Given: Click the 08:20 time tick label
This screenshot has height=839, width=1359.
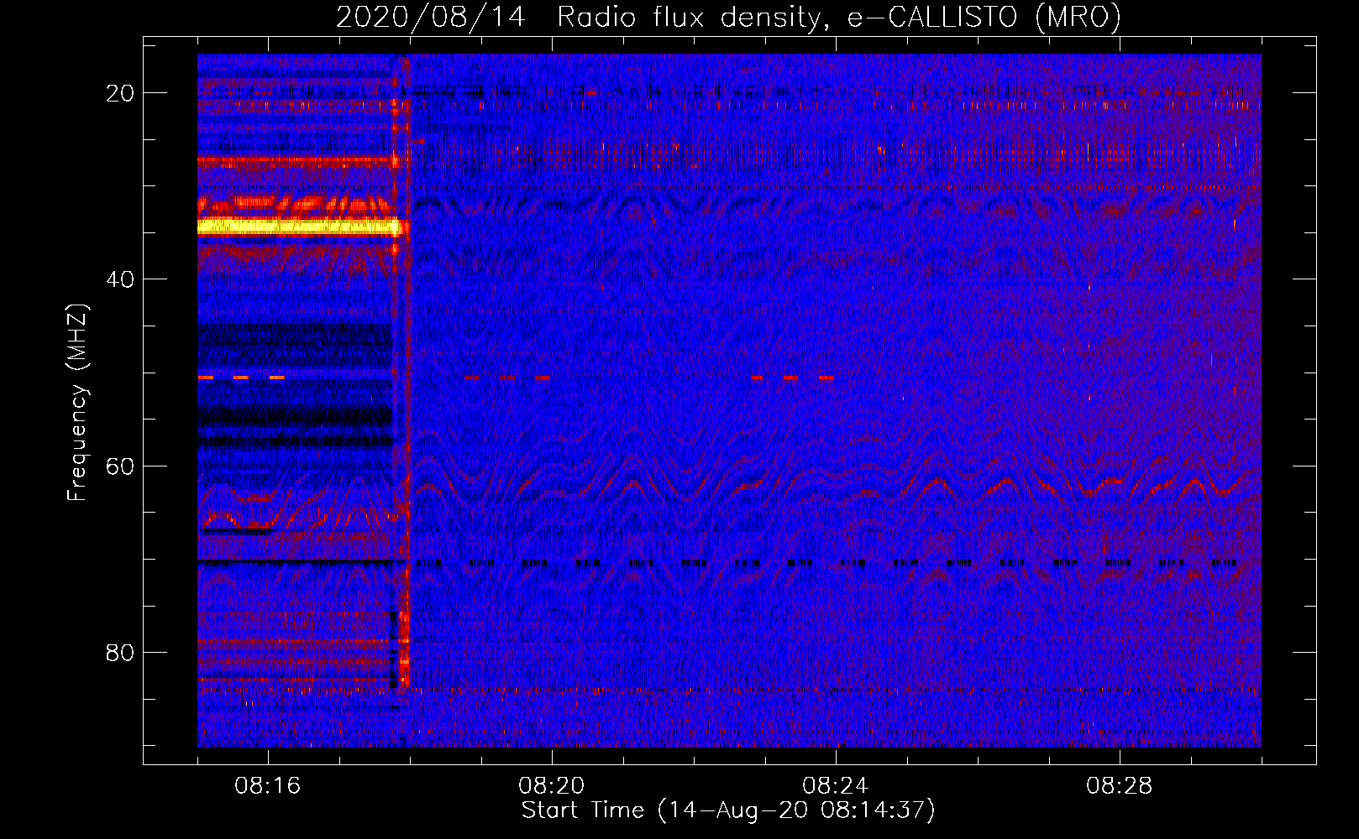Looking at the screenshot, I should click(x=551, y=786).
